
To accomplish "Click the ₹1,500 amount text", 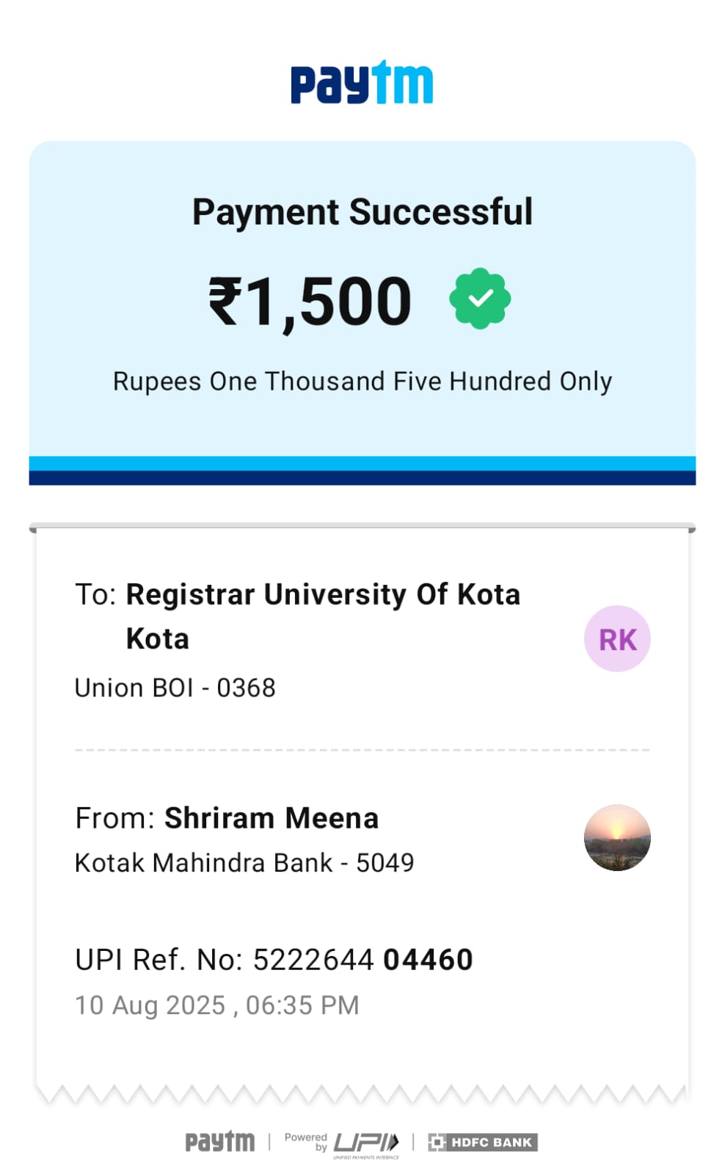I will (310, 301).
